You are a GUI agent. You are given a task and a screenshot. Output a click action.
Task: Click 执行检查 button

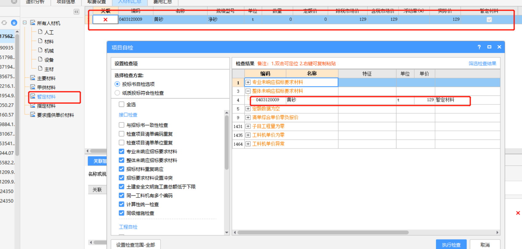click(451, 245)
